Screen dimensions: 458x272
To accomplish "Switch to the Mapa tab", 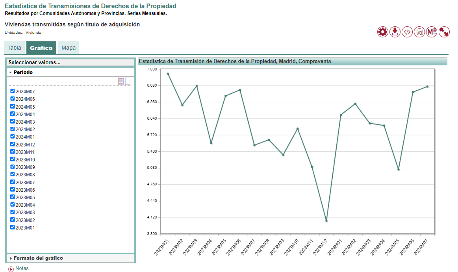I will coord(68,47).
